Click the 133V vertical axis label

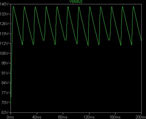click(x=4, y=14)
